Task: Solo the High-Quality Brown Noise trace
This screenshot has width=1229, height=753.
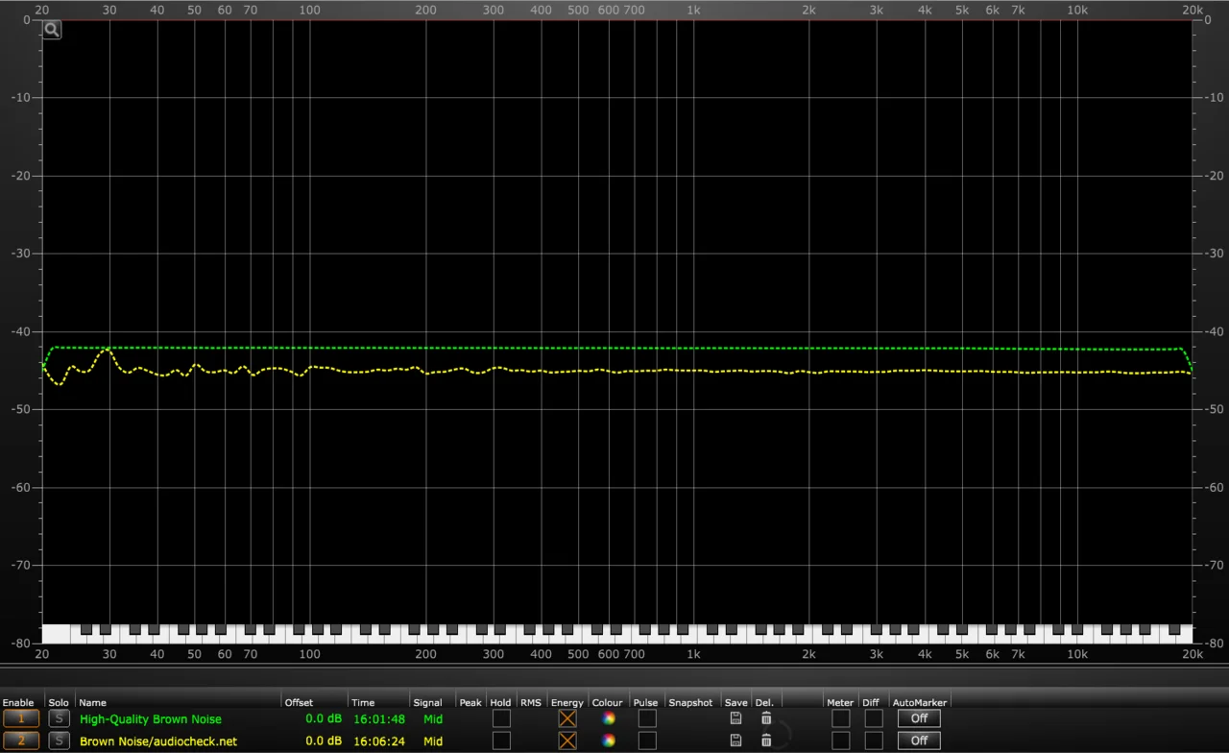Action: [60, 718]
